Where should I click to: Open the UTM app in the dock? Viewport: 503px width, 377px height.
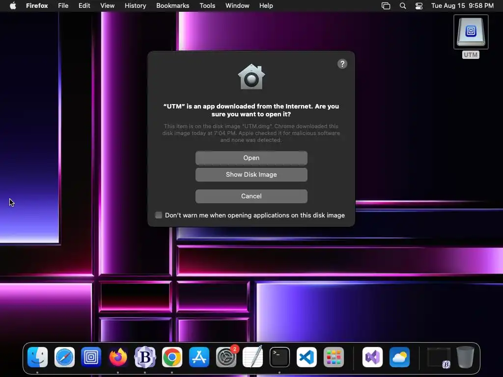pos(91,357)
